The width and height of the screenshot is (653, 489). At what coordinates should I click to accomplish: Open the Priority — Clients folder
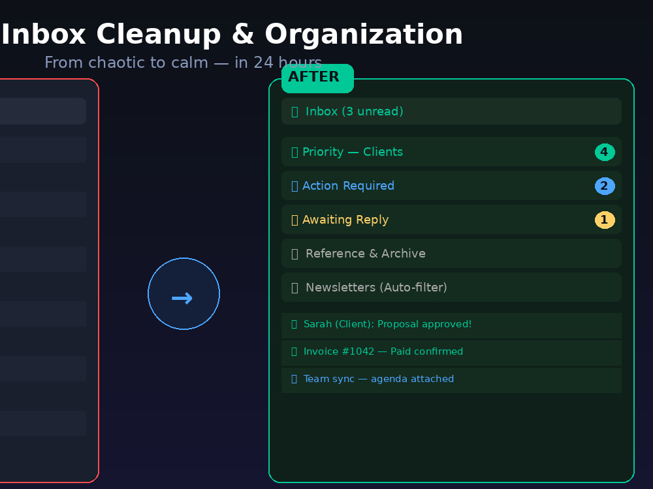pyautogui.click(x=451, y=151)
